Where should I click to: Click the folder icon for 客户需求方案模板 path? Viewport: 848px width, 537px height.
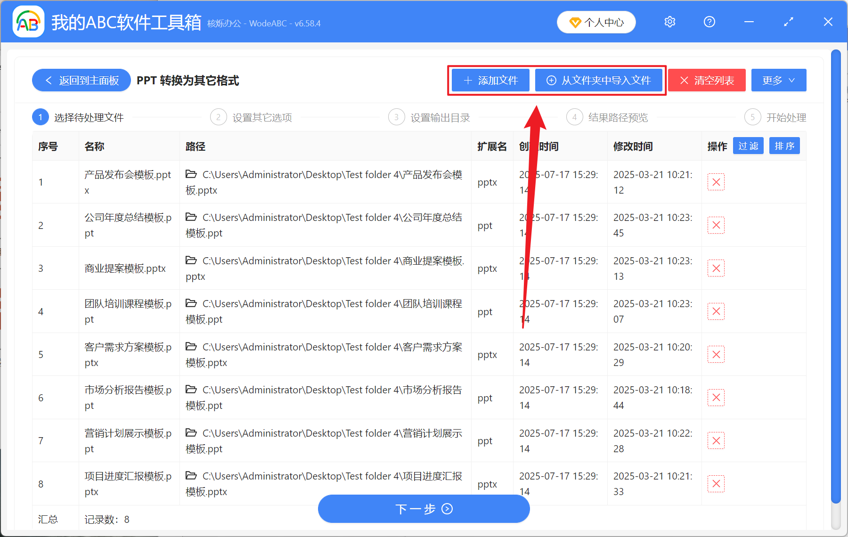(191, 346)
